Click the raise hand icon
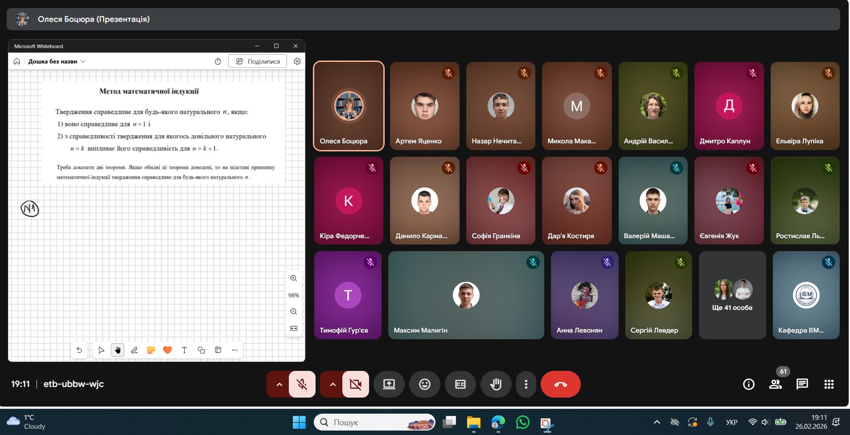 [x=496, y=384]
